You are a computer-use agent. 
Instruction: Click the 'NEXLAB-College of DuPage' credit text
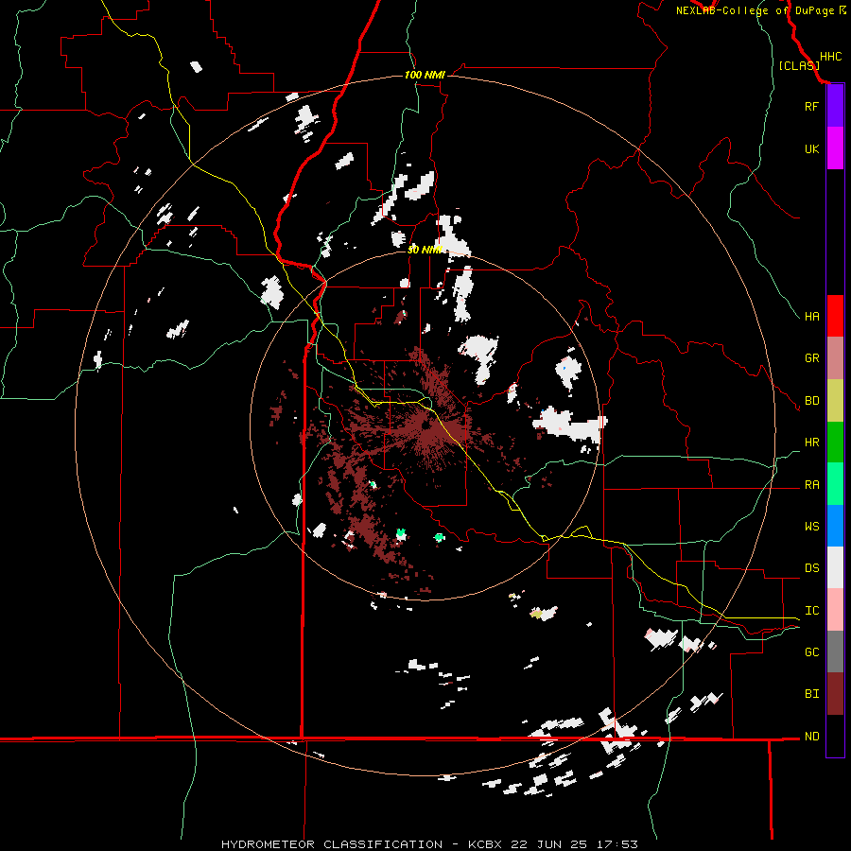coord(755,10)
